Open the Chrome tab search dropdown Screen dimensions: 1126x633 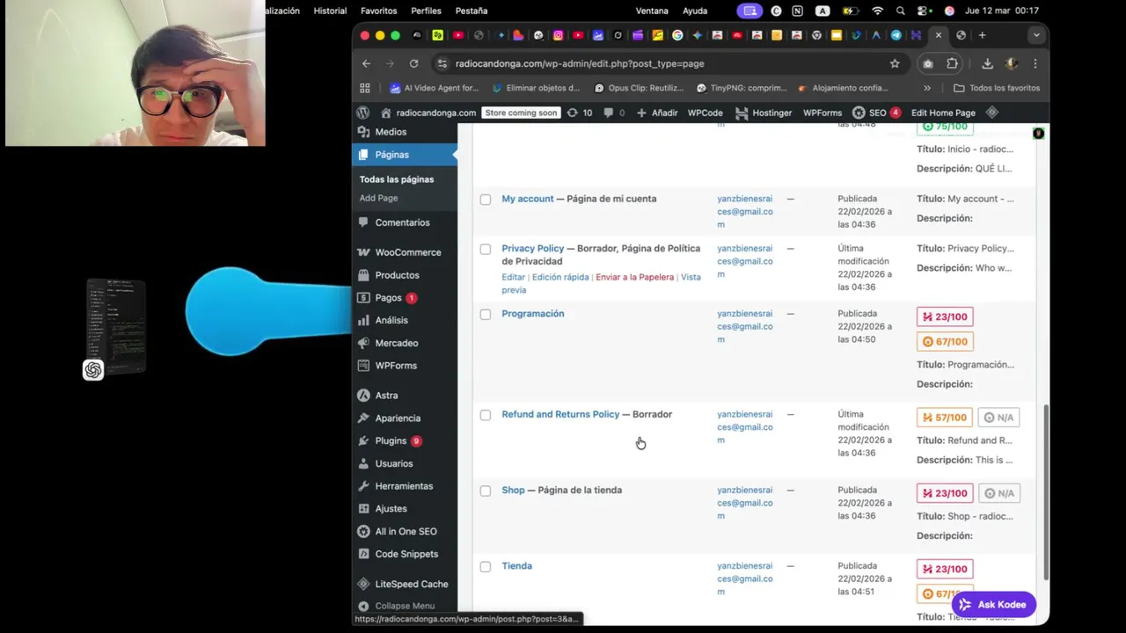click(1036, 35)
